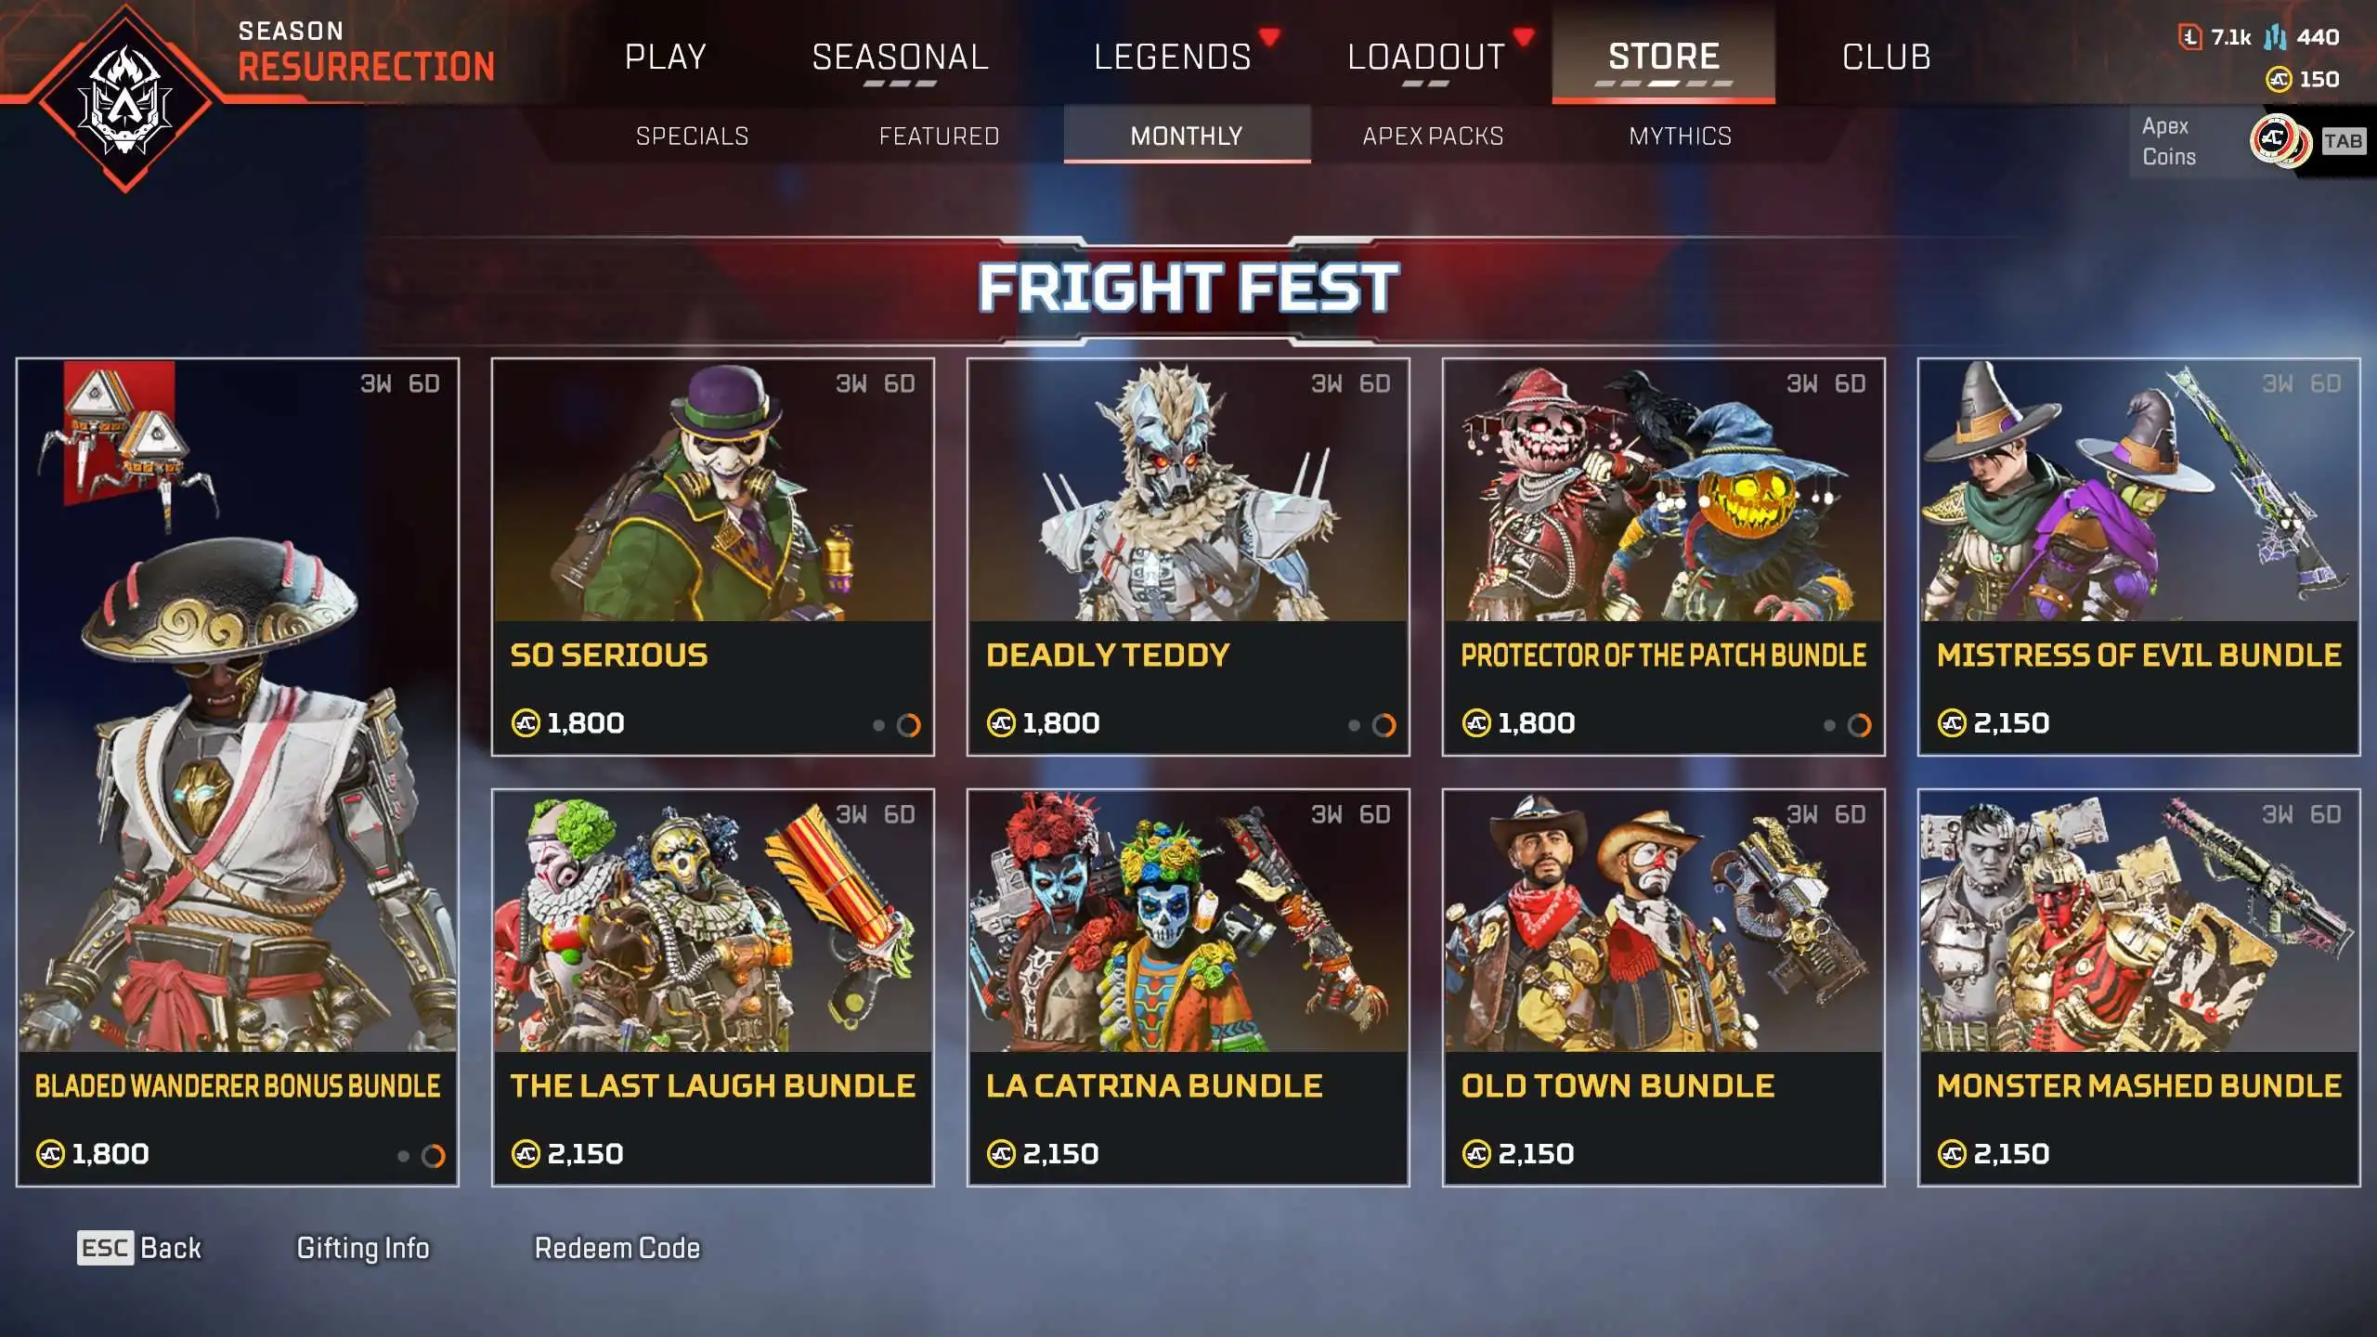Click the coin icon on So Serious price
The image size is (2377, 1337).
click(x=526, y=722)
